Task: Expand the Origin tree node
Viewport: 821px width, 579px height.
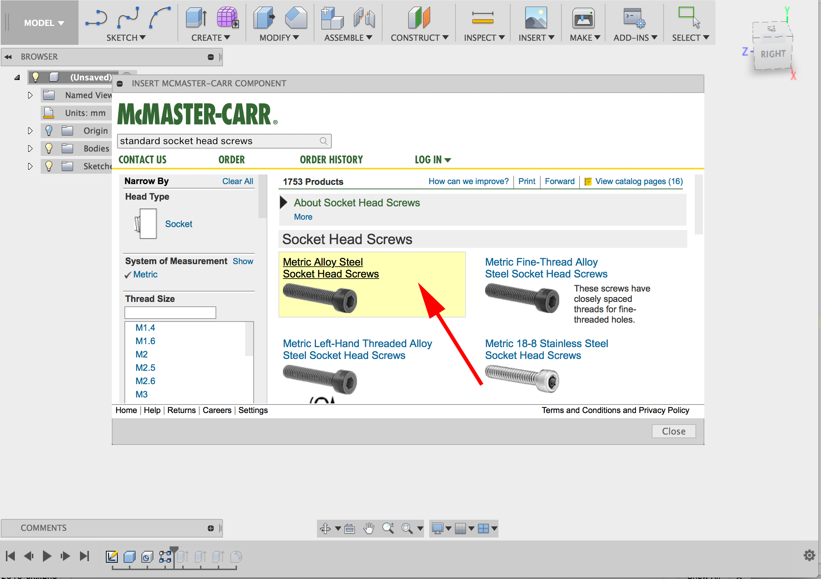Action: point(30,131)
